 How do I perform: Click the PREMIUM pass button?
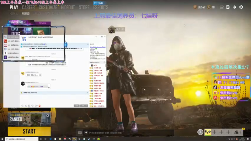(42, 23)
